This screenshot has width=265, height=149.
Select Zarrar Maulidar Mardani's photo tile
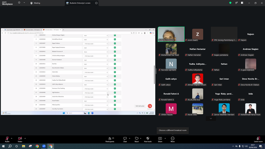click(224, 108)
